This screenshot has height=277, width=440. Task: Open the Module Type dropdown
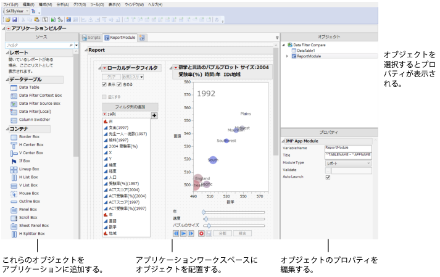pos(348,163)
